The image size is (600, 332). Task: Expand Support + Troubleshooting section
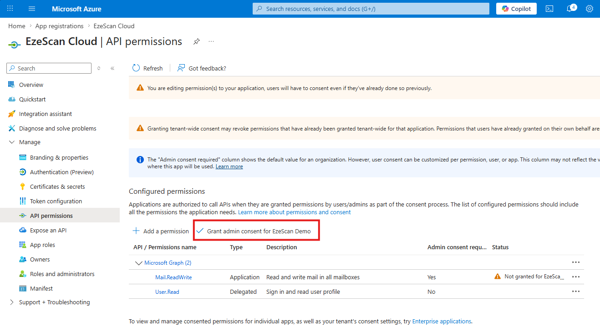(12, 302)
